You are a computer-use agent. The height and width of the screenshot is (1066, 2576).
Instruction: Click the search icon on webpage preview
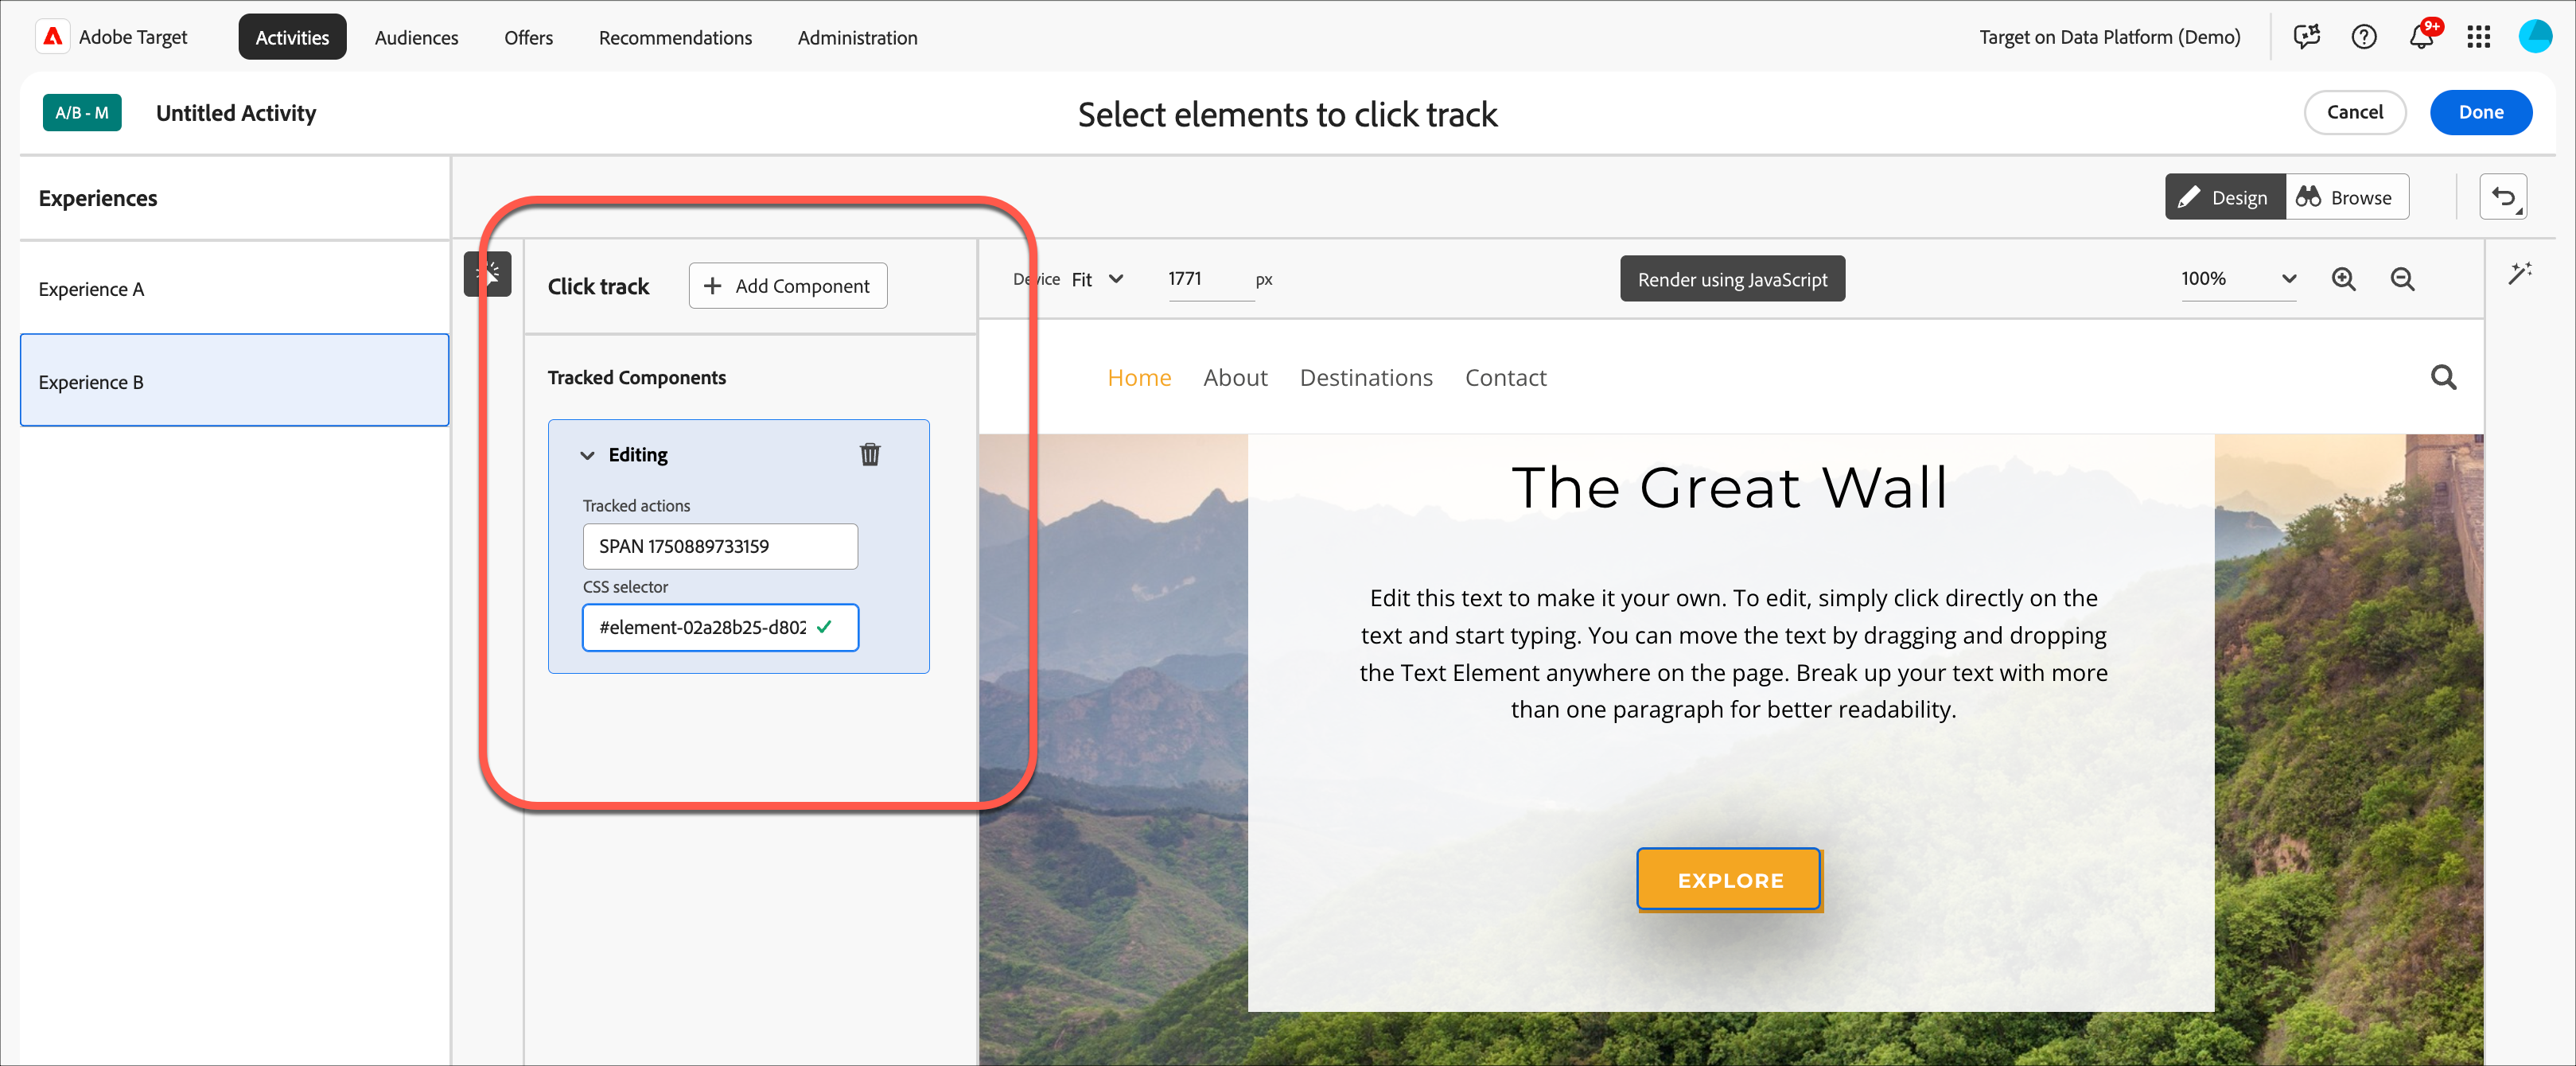2443,377
